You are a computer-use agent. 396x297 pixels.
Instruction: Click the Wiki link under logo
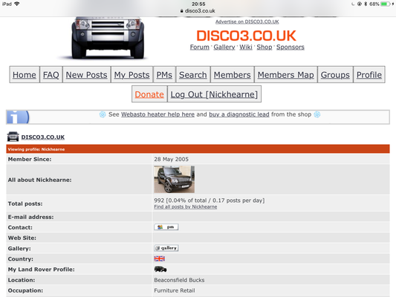point(246,48)
